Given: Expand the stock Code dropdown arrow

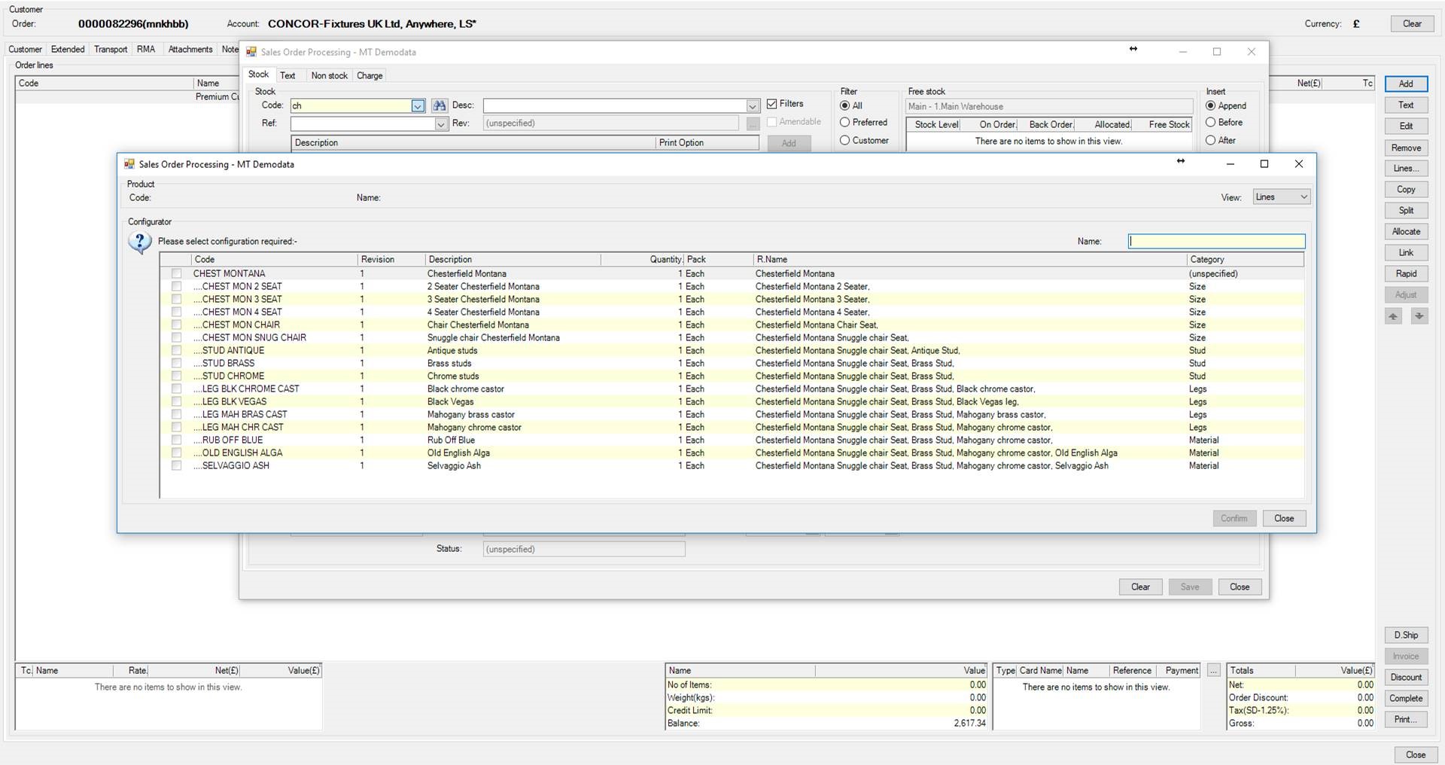Looking at the screenshot, I should click(418, 106).
